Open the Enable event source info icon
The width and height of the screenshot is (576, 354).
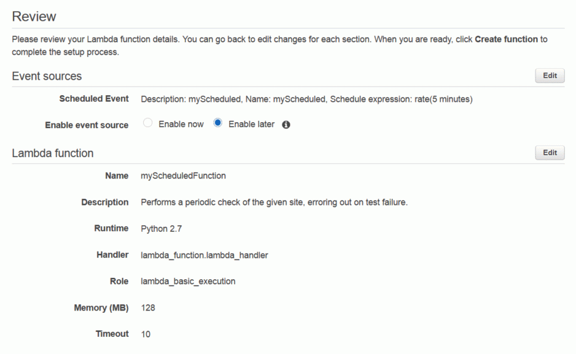[286, 125]
